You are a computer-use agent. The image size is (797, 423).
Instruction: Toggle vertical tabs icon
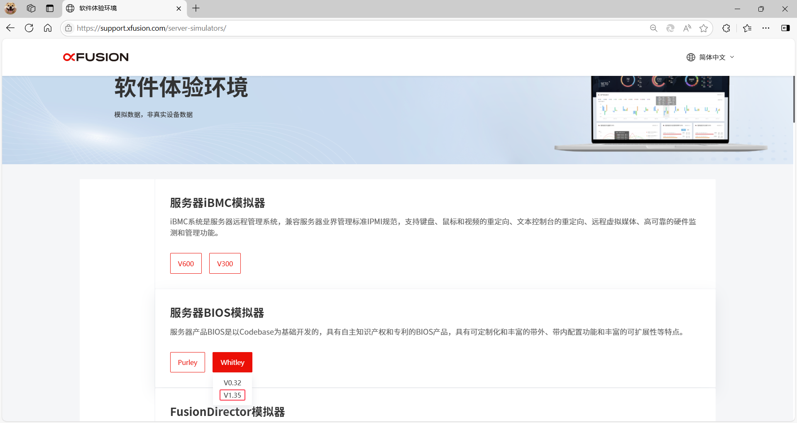(50, 8)
